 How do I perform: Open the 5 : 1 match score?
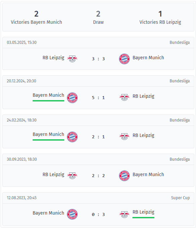(x=98, y=97)
